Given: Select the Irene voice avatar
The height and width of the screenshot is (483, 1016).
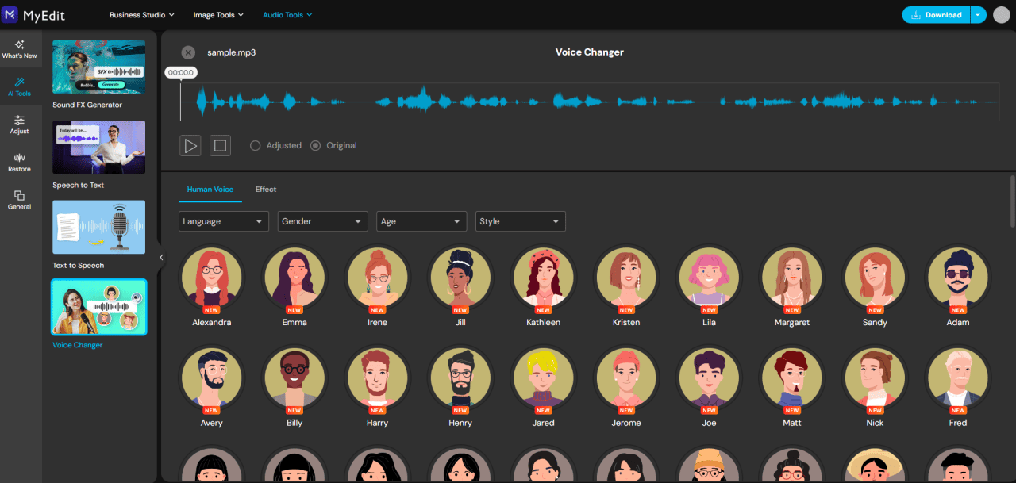Looking at the screenshot, I should tap(377, 277).
